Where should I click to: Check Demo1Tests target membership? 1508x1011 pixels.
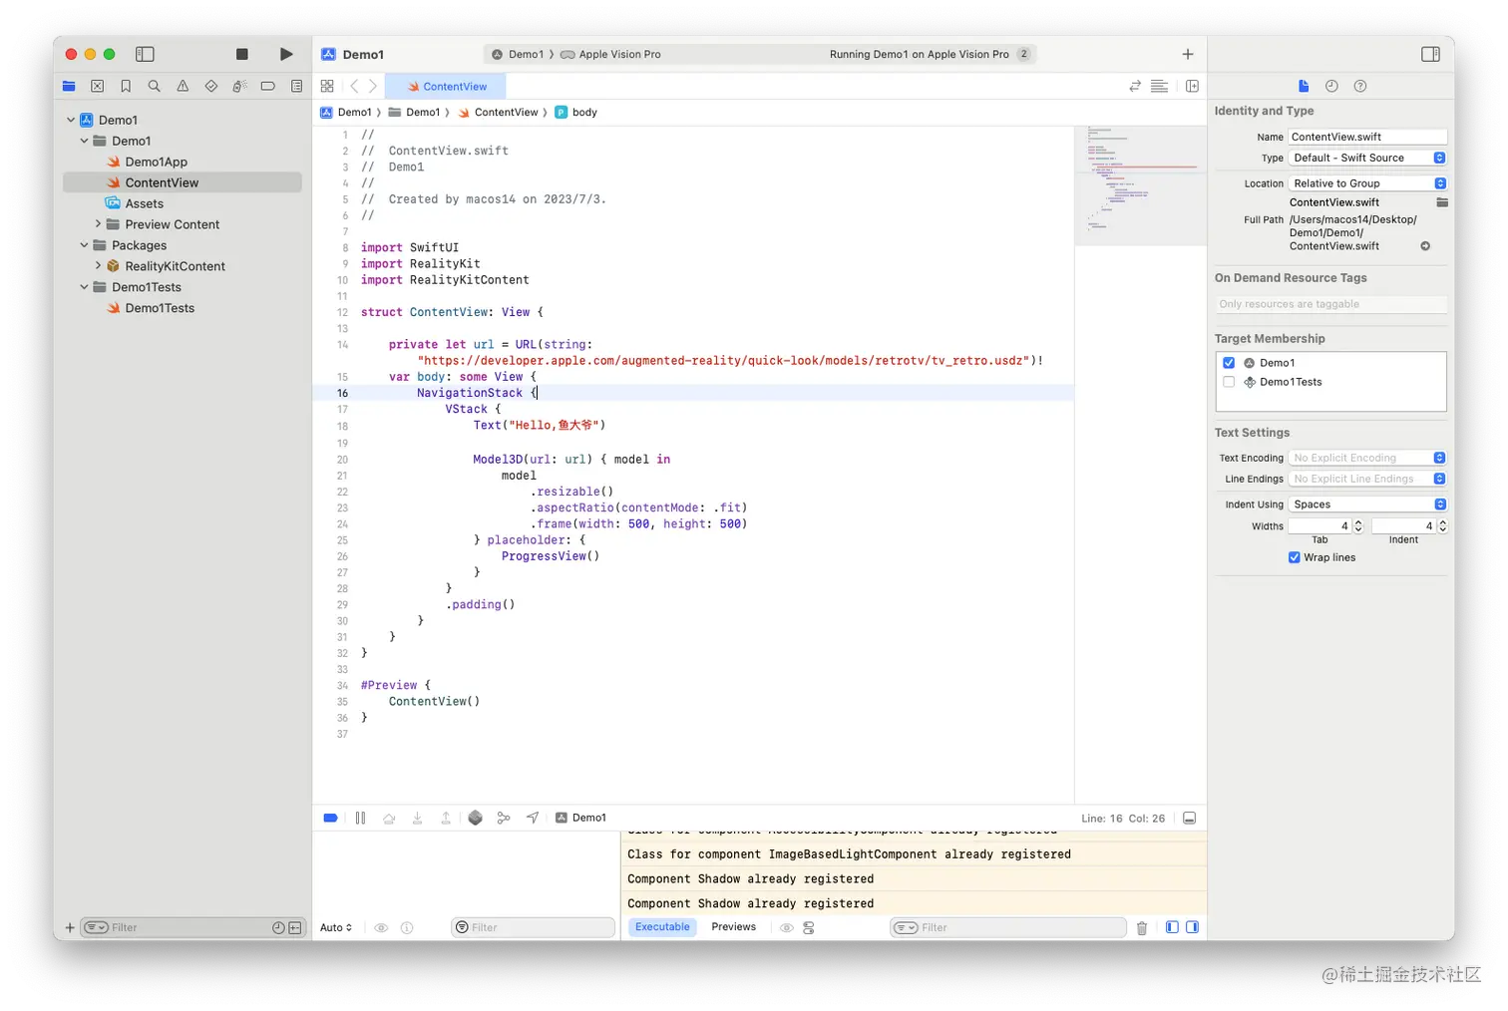(1229, 382)
